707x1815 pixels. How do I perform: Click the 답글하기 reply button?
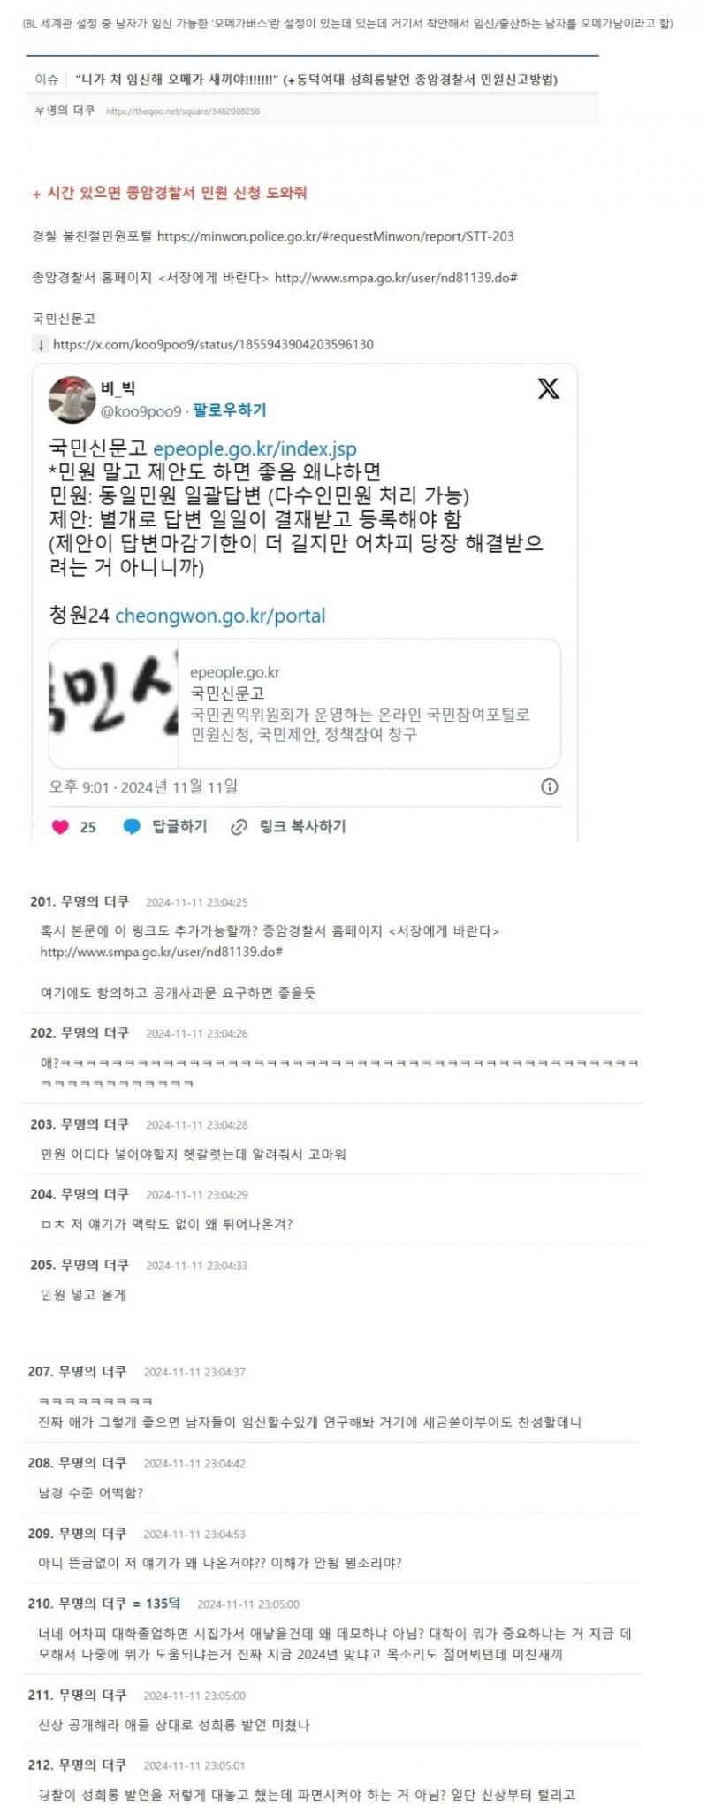179,826
